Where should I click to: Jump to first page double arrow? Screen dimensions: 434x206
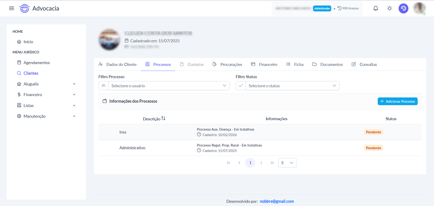point(228,163)
